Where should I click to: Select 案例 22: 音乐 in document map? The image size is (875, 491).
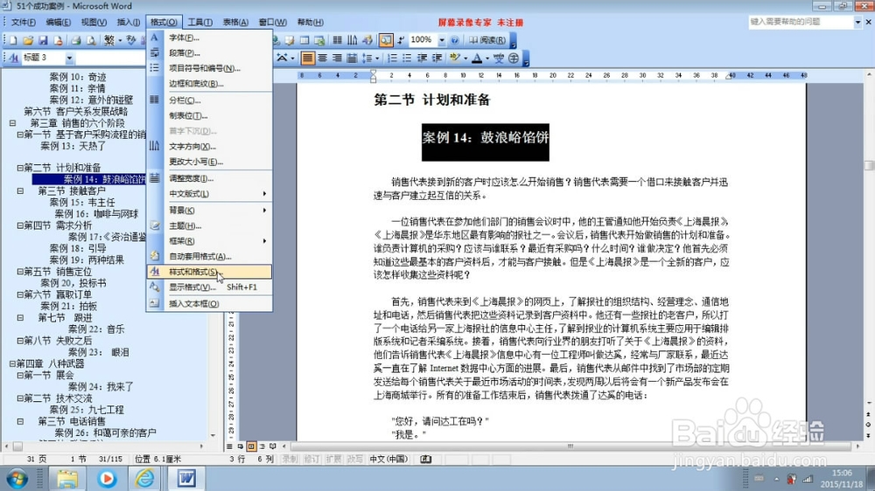96,329
